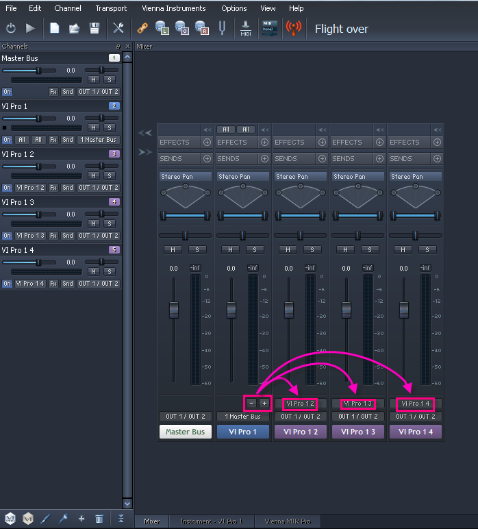Add a Vienna Instruments channel with the beige hexagon icon
The height and width of the screenshot is (529, 478).
click(x=27, y=518)
